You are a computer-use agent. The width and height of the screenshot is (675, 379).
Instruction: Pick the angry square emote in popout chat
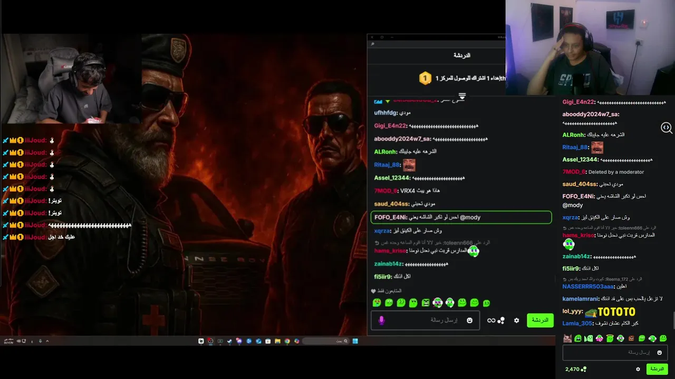point(426,303)
